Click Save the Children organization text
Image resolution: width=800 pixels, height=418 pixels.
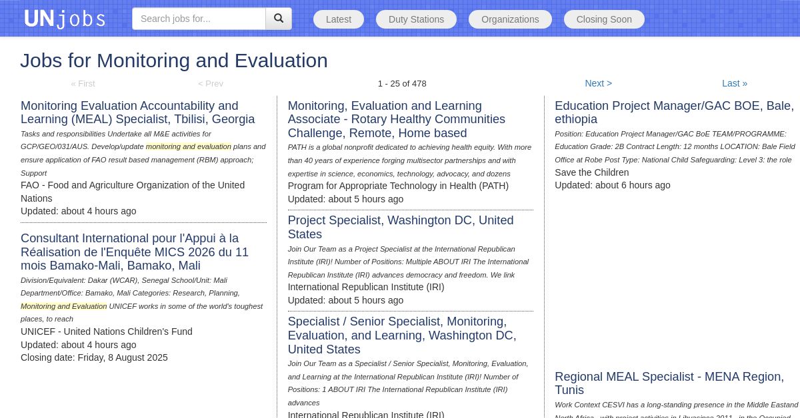coord(592,172)
